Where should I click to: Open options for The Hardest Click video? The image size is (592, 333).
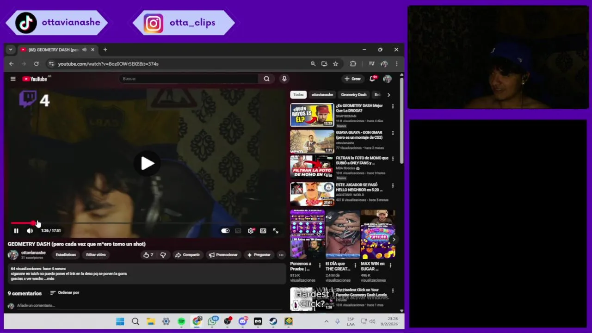pos(393,291)
